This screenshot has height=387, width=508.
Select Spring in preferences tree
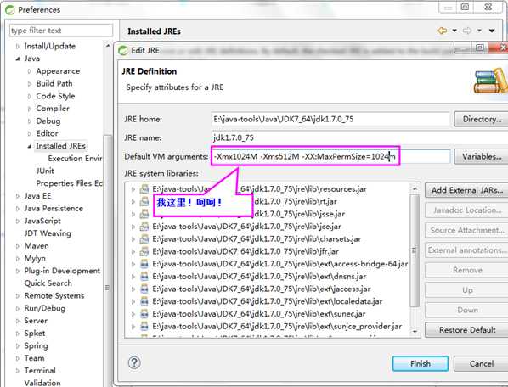point(36,346)
